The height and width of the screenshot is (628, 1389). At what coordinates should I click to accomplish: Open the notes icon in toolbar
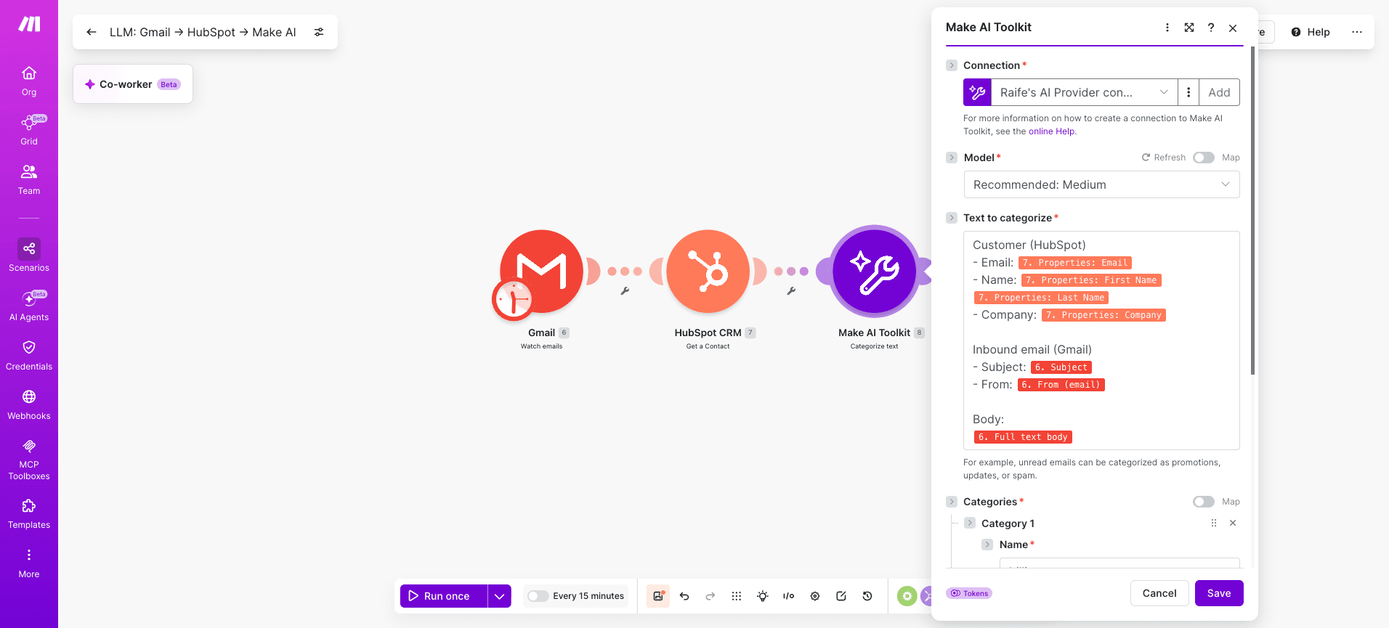[841, 596]
